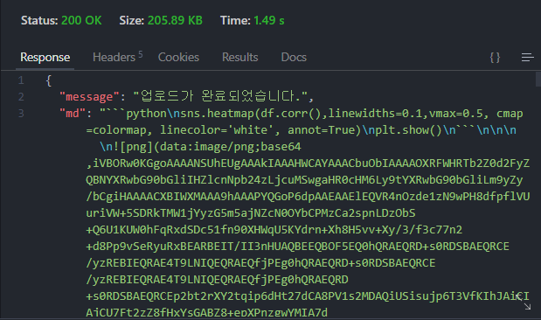Click line number 3 in gutter
The image size is (541, 320).
21,114
